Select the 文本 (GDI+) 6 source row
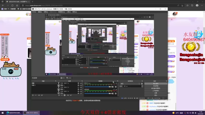205x115 pixels. coord(70,83)
